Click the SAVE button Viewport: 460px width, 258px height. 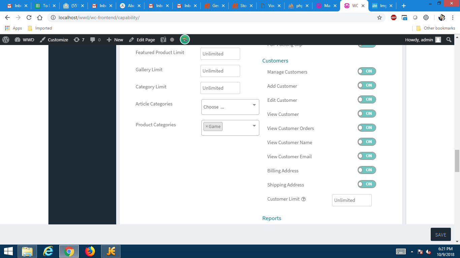pos(441,234)
